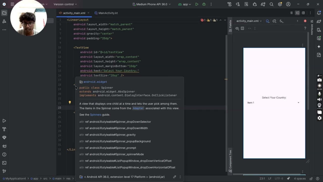Click the lightbulb quick-fix icon in gutter

click(70, 102)
